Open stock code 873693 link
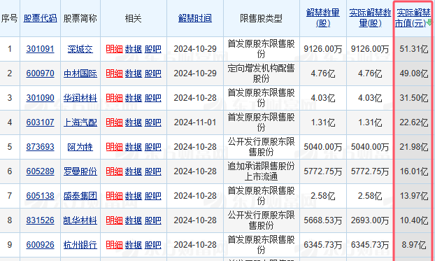 (41, 147)
